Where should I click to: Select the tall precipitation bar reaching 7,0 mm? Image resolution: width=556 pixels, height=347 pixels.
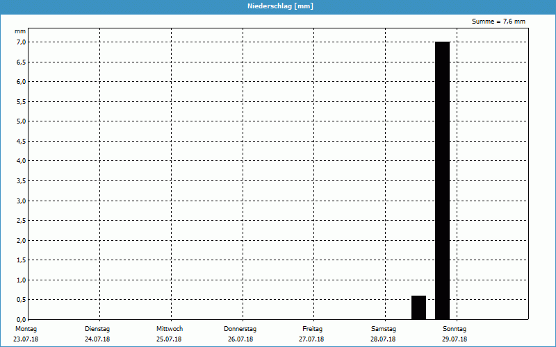coord(442,180)
